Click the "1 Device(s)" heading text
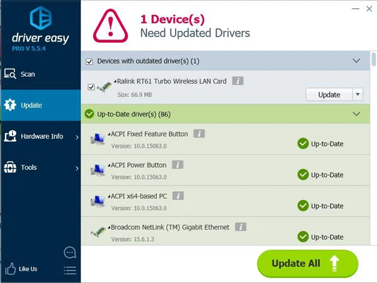Screen dimensions: 378x283 click(x=173, y=19)
